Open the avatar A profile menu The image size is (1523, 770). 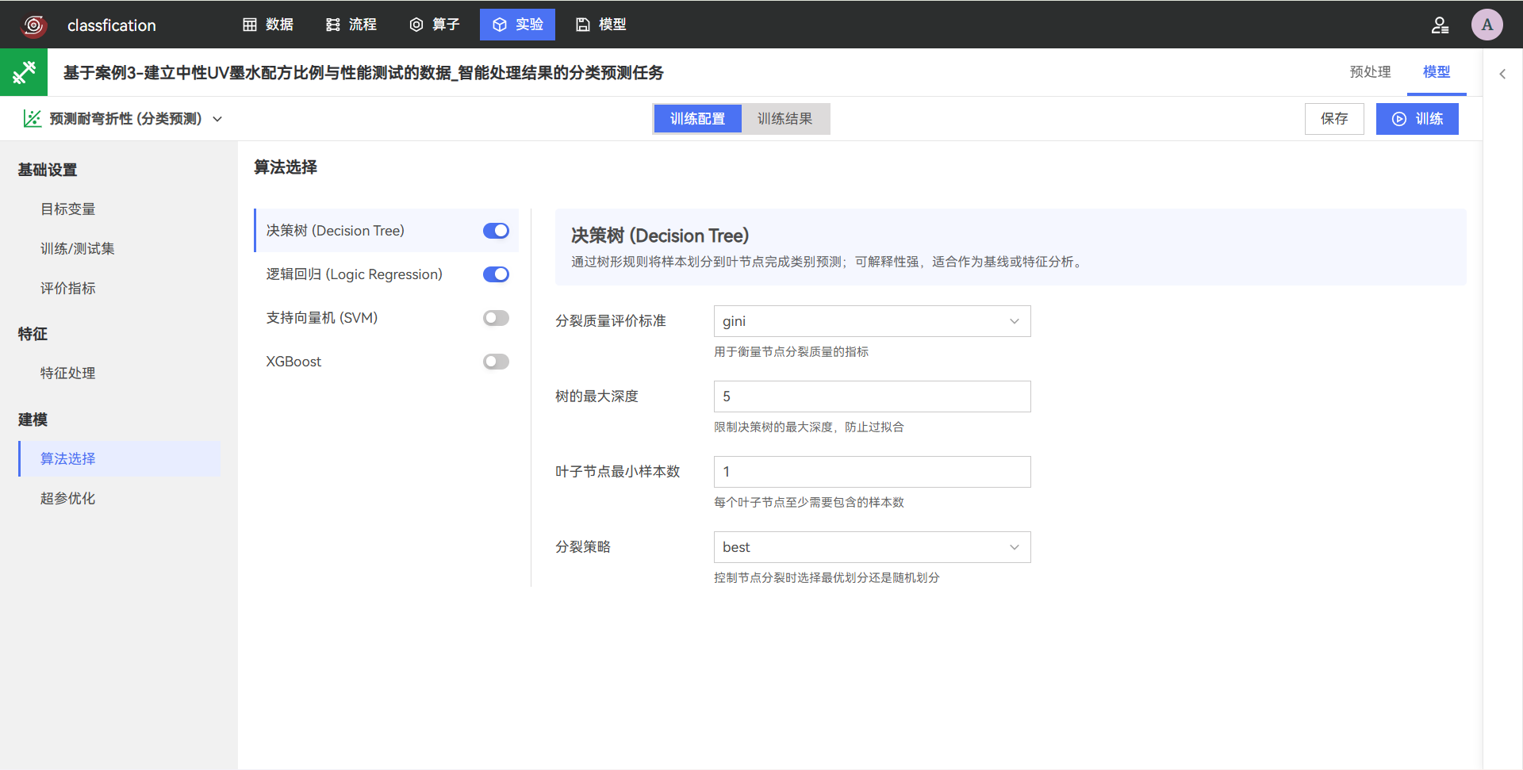click(x=1487, y=25)
